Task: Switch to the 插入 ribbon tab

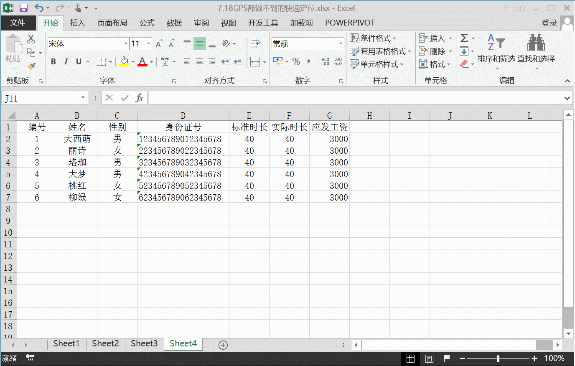Action: [77, 23]
